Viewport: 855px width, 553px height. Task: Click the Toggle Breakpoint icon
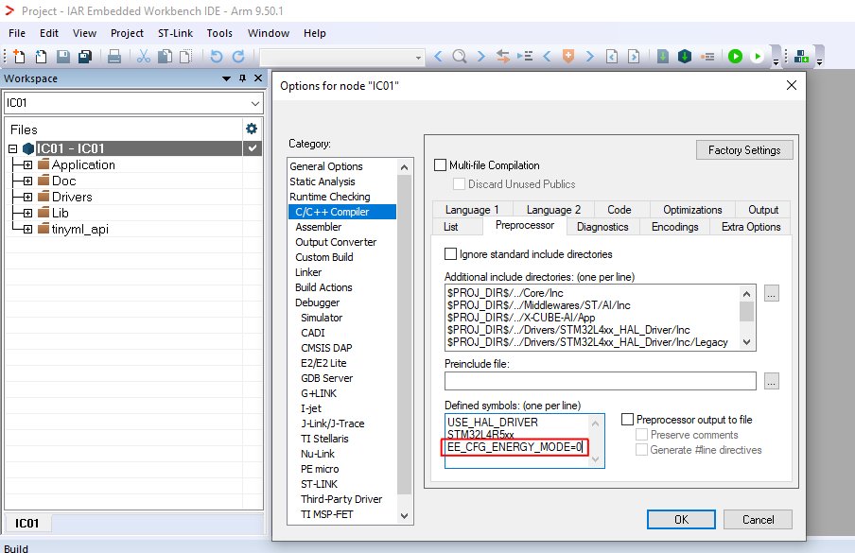(x=707, y=56)
